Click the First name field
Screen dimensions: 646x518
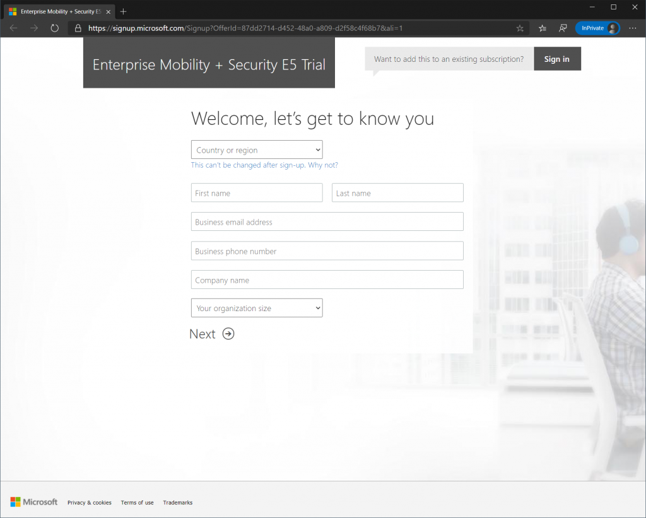tap(257, 193)
